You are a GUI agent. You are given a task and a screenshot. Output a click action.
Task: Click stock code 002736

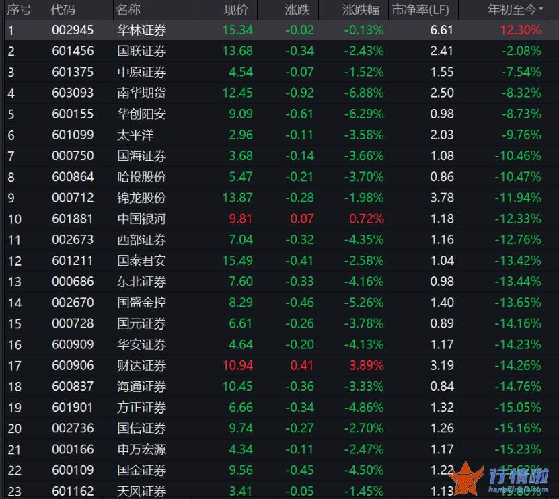click(x=73, y=428)
